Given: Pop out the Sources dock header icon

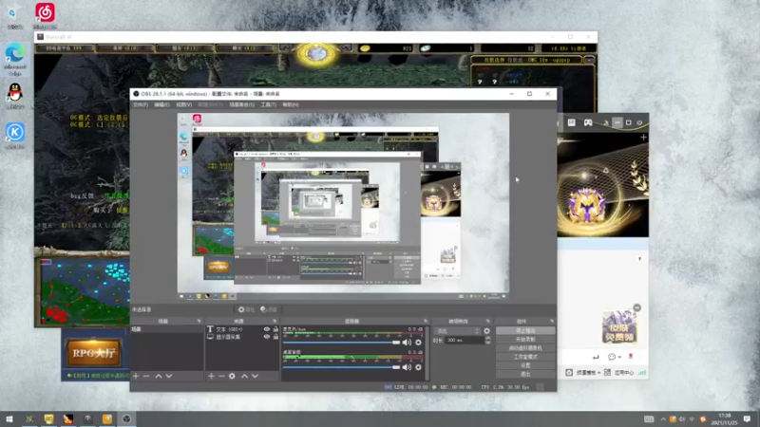Looking at the screenshot, I should point(275,321).
